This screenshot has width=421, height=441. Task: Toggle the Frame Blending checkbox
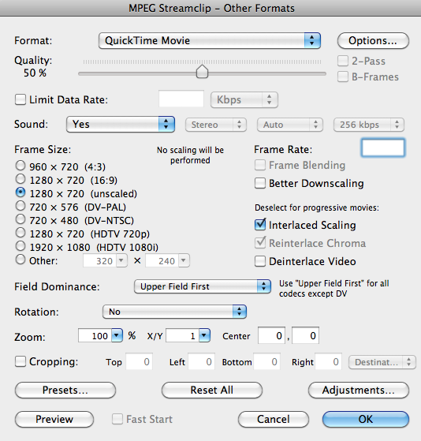pos(260,165)
